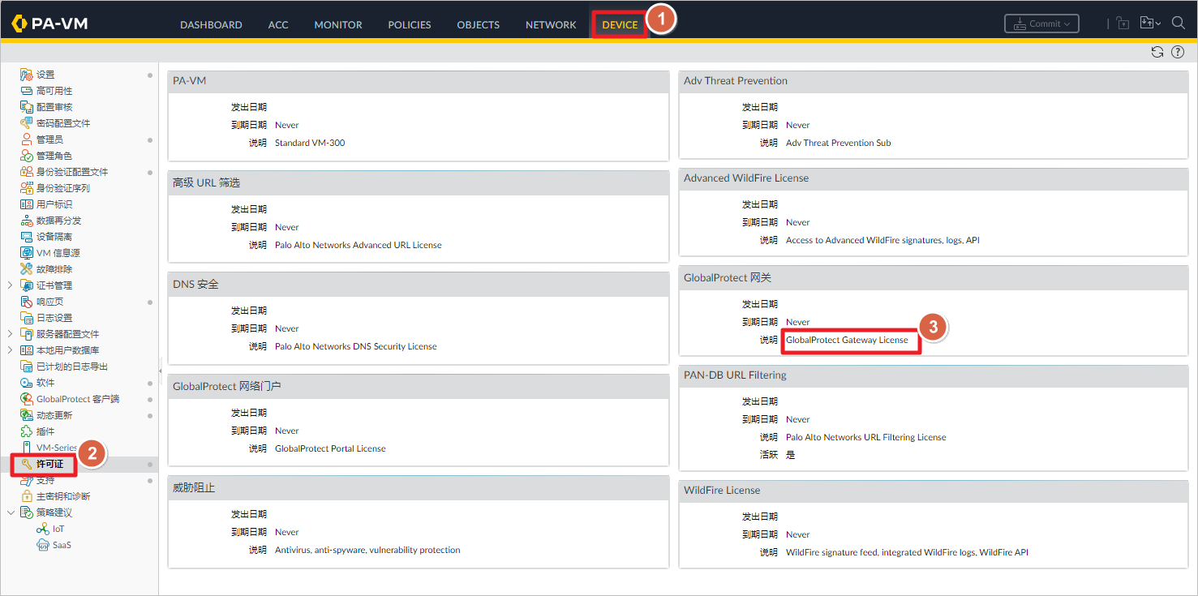Select the VM 信息源 icon
Screen dimensions: 1198x596
pyautogui.click(x=27, y=253)
